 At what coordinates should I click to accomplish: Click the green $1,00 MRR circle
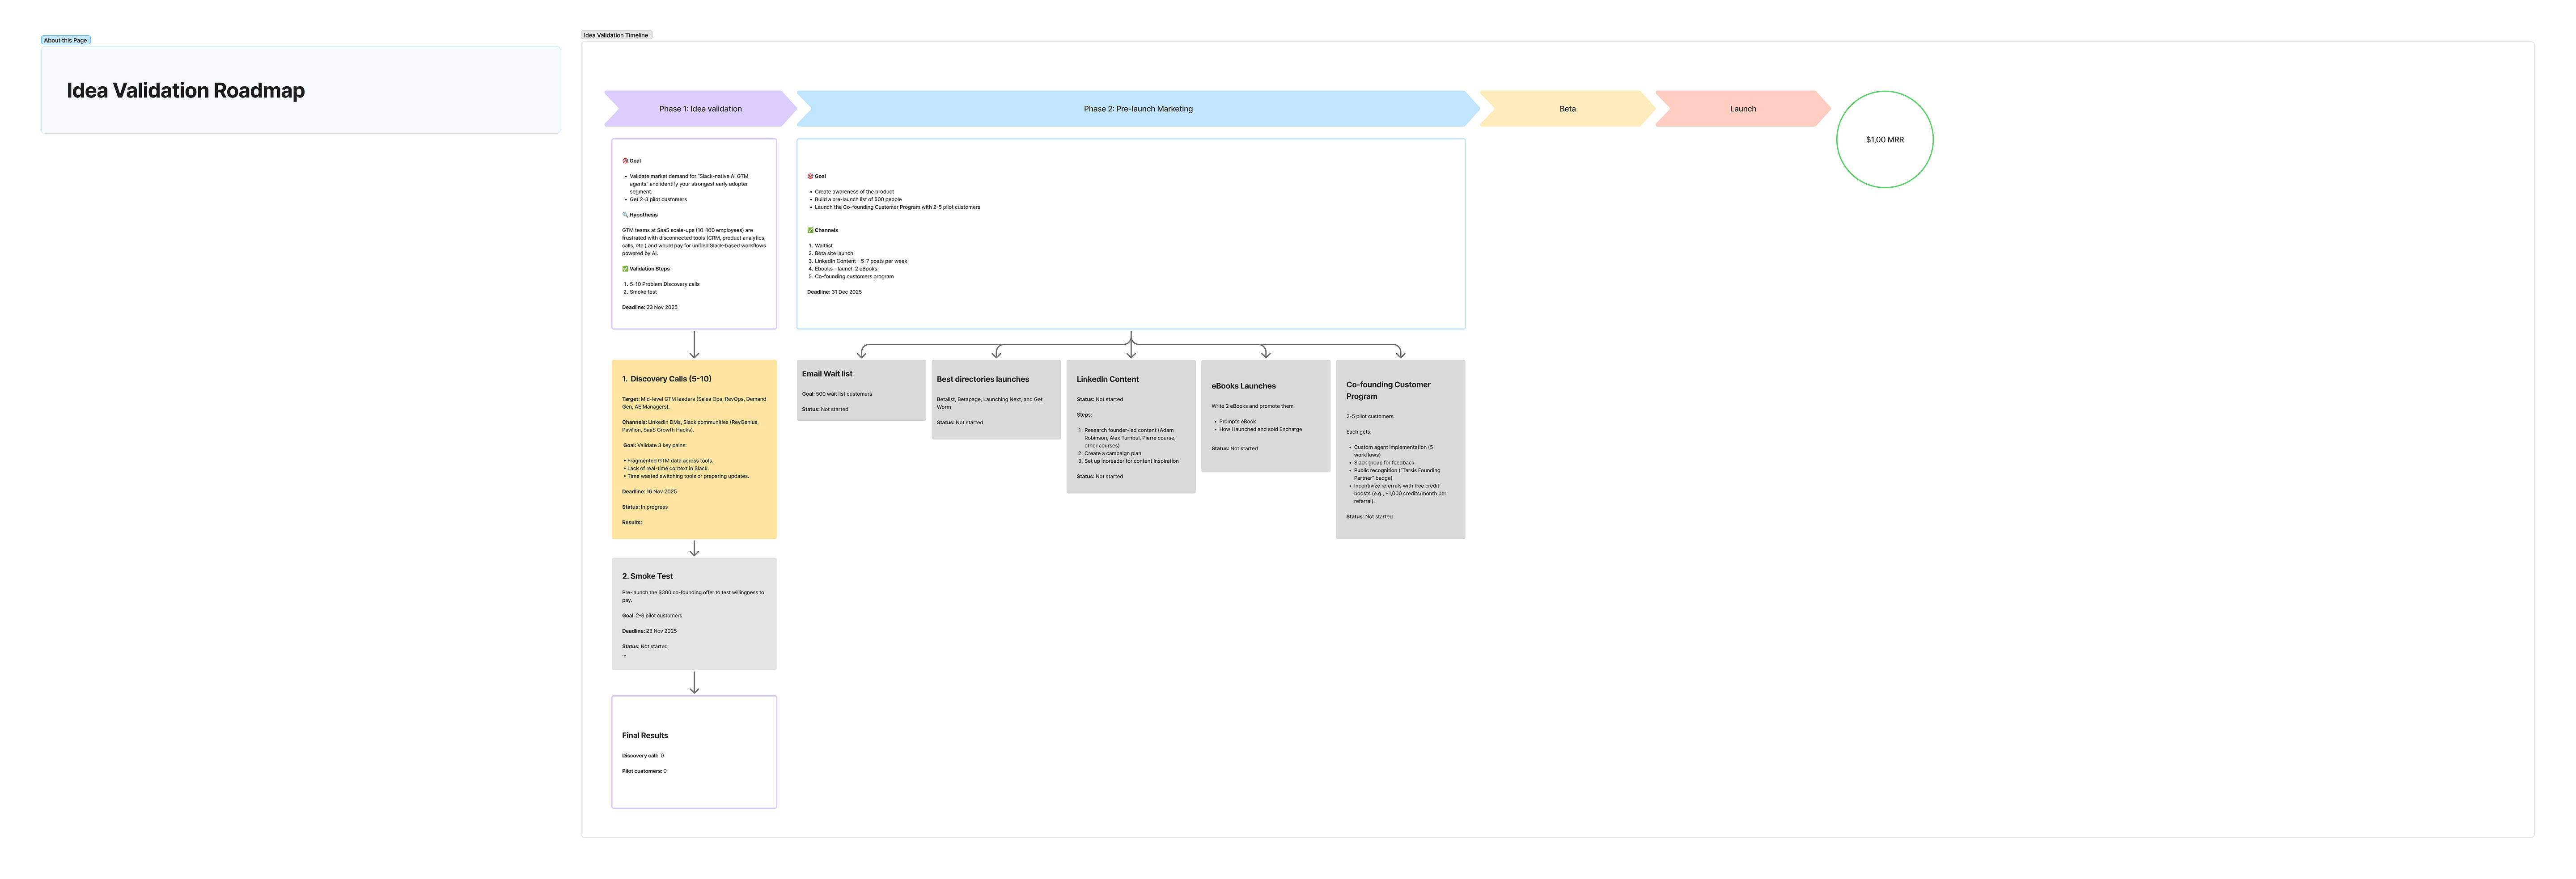(x=1884, y=140)
